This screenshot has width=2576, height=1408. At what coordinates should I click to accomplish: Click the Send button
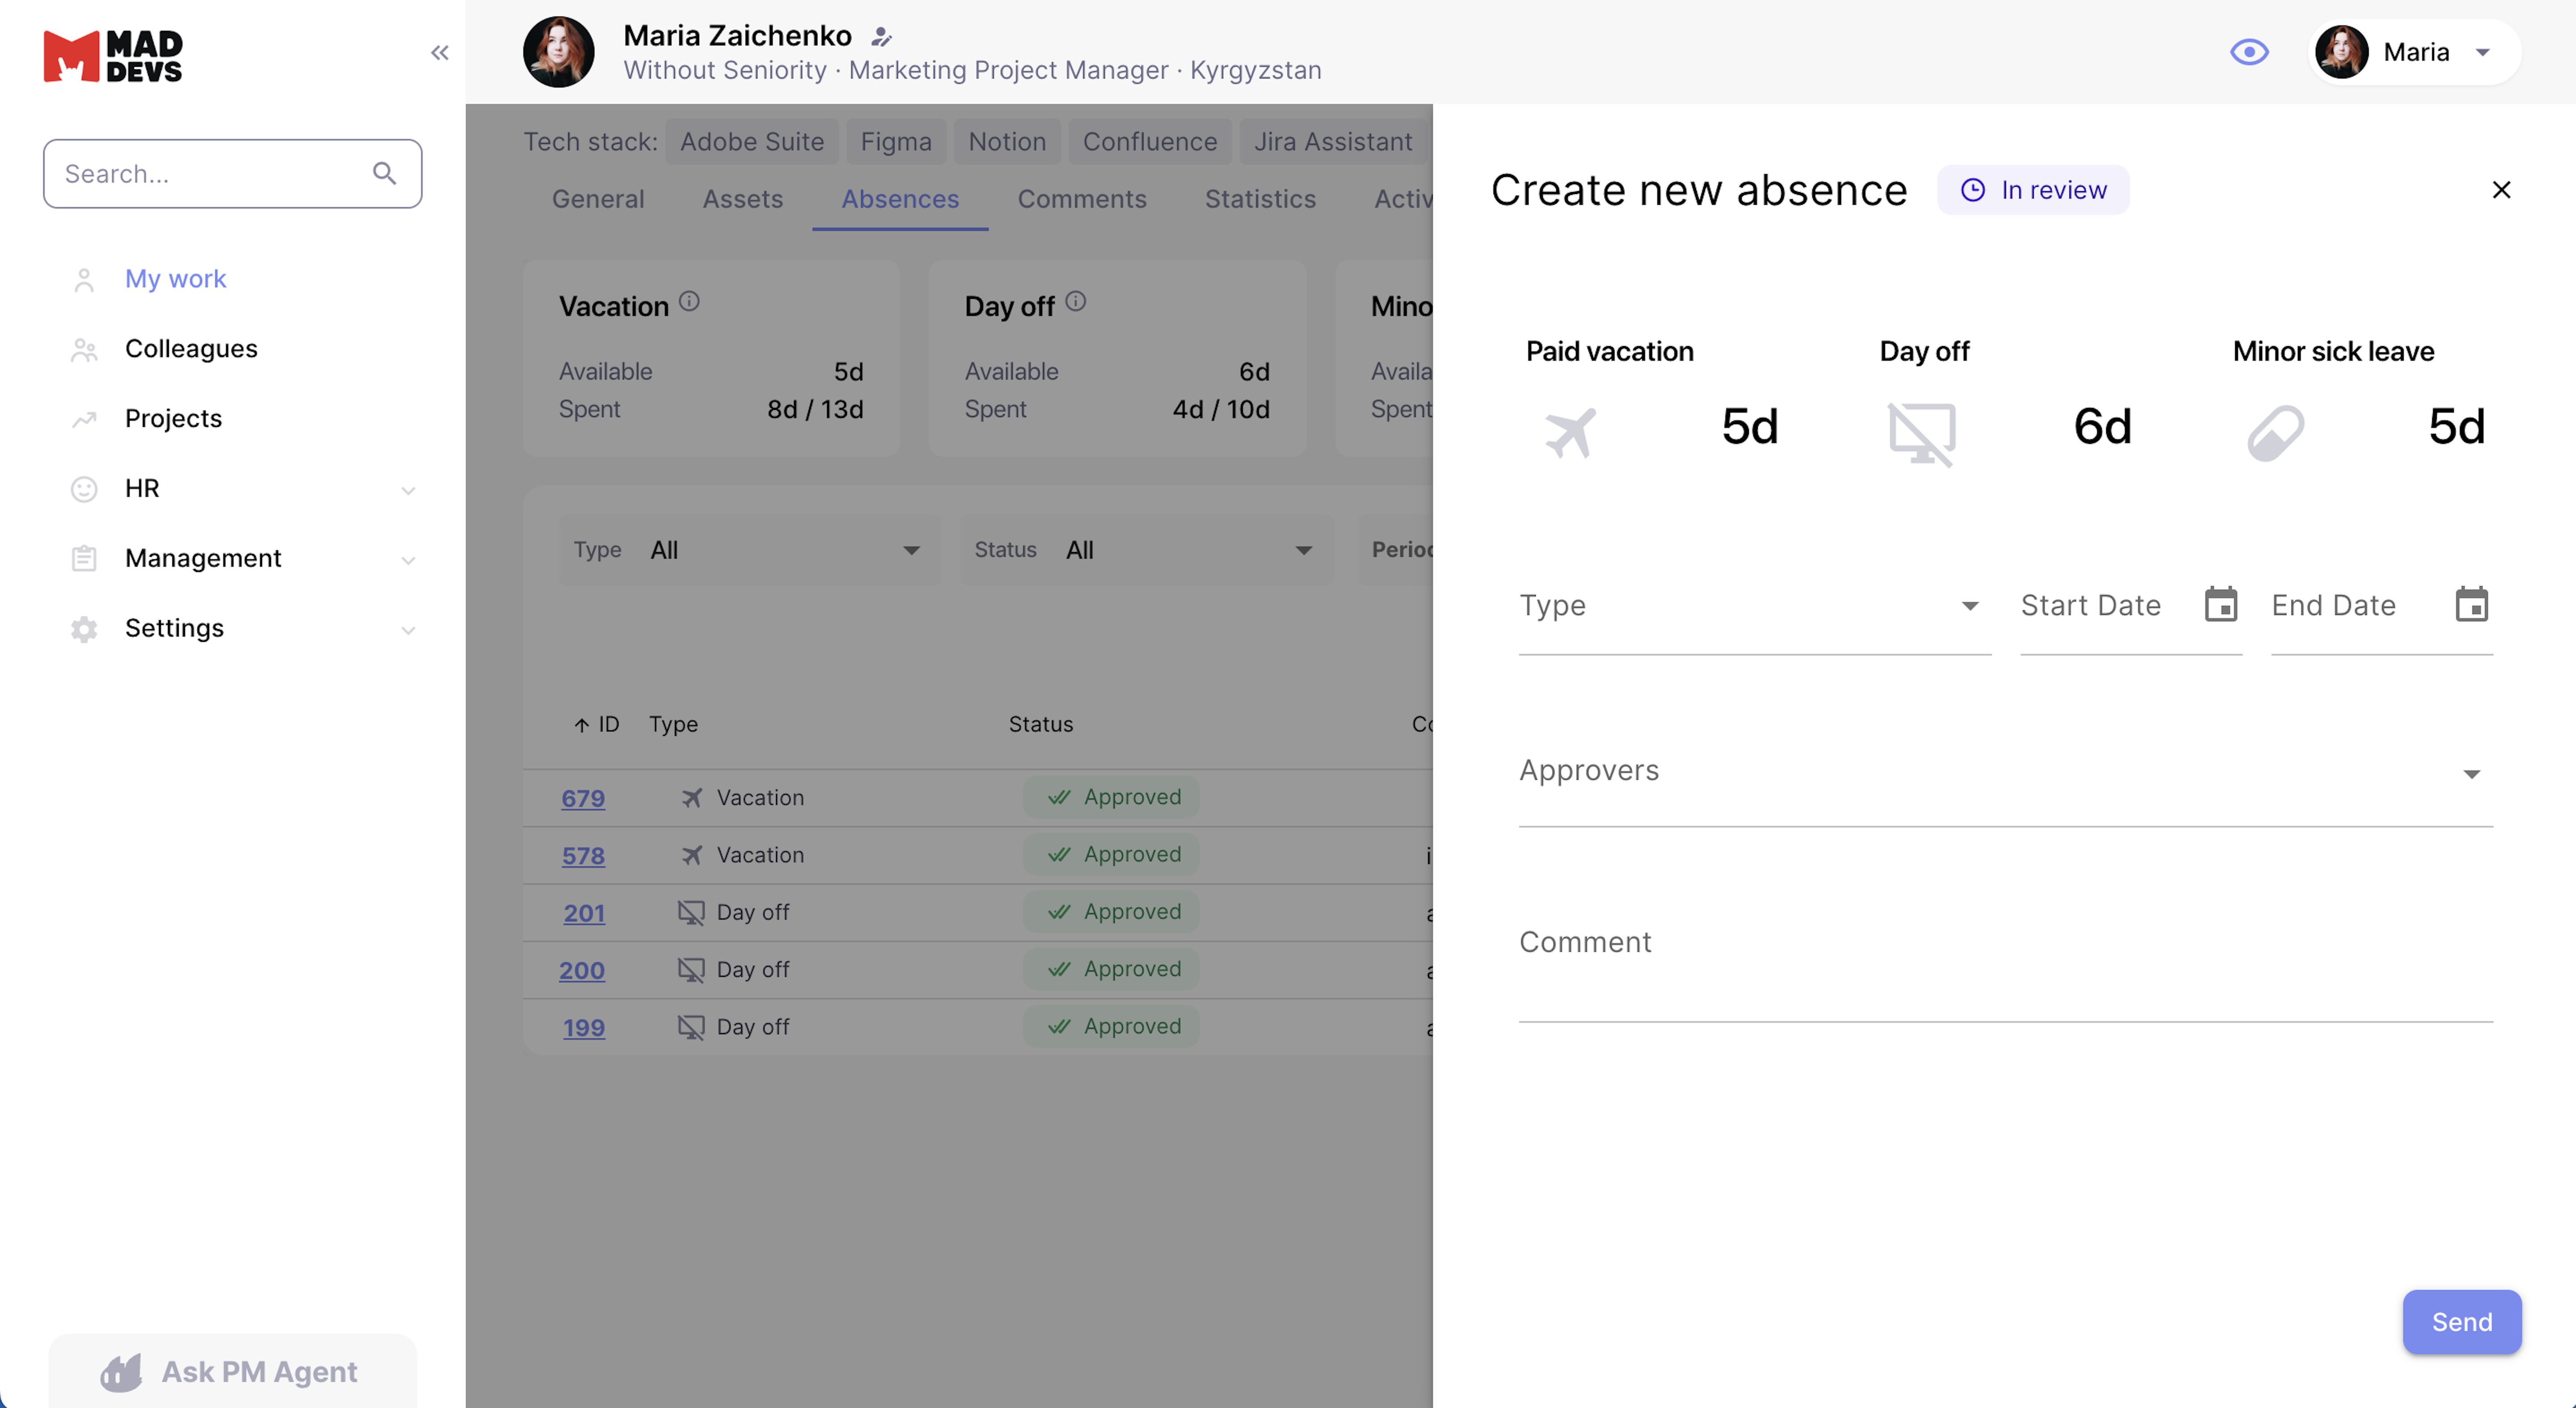coord(2461,1322)
